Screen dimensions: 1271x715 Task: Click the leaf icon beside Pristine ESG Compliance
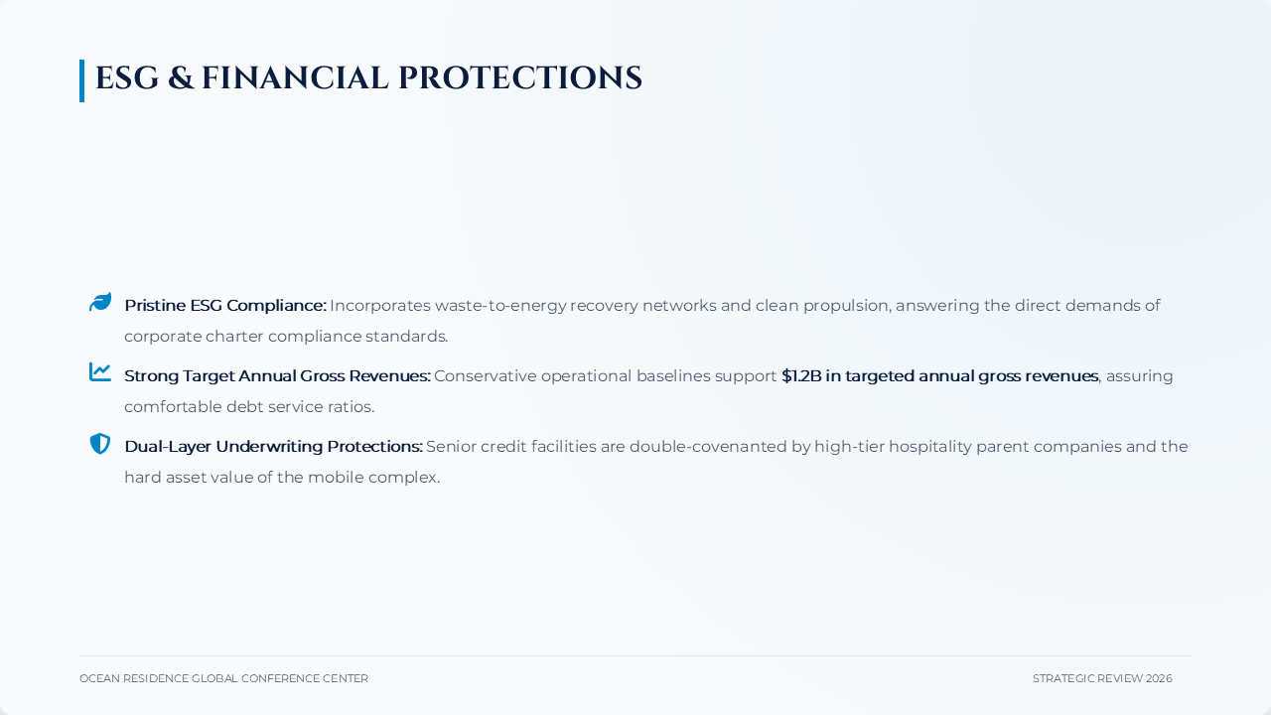click(100, 302)
